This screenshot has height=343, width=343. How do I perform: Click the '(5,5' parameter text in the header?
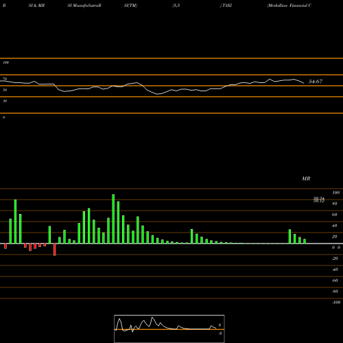click(x=176, y=5)
